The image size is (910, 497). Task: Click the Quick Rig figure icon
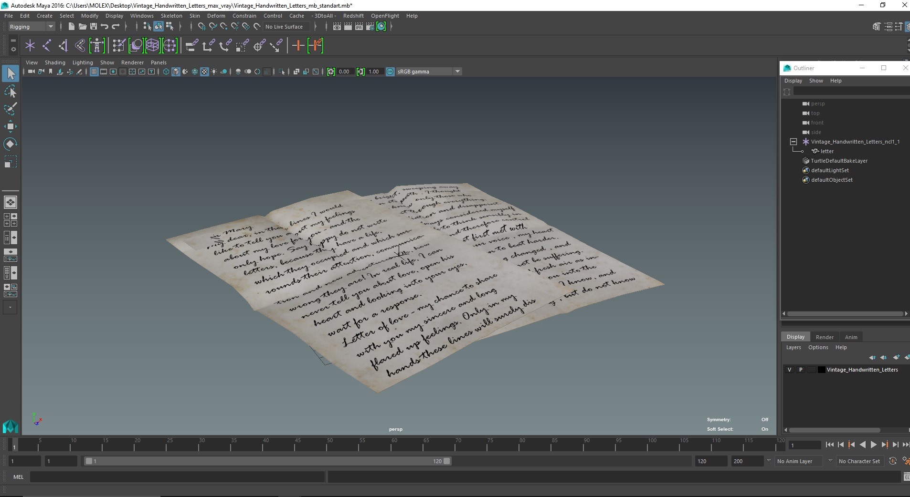[97, 46]
